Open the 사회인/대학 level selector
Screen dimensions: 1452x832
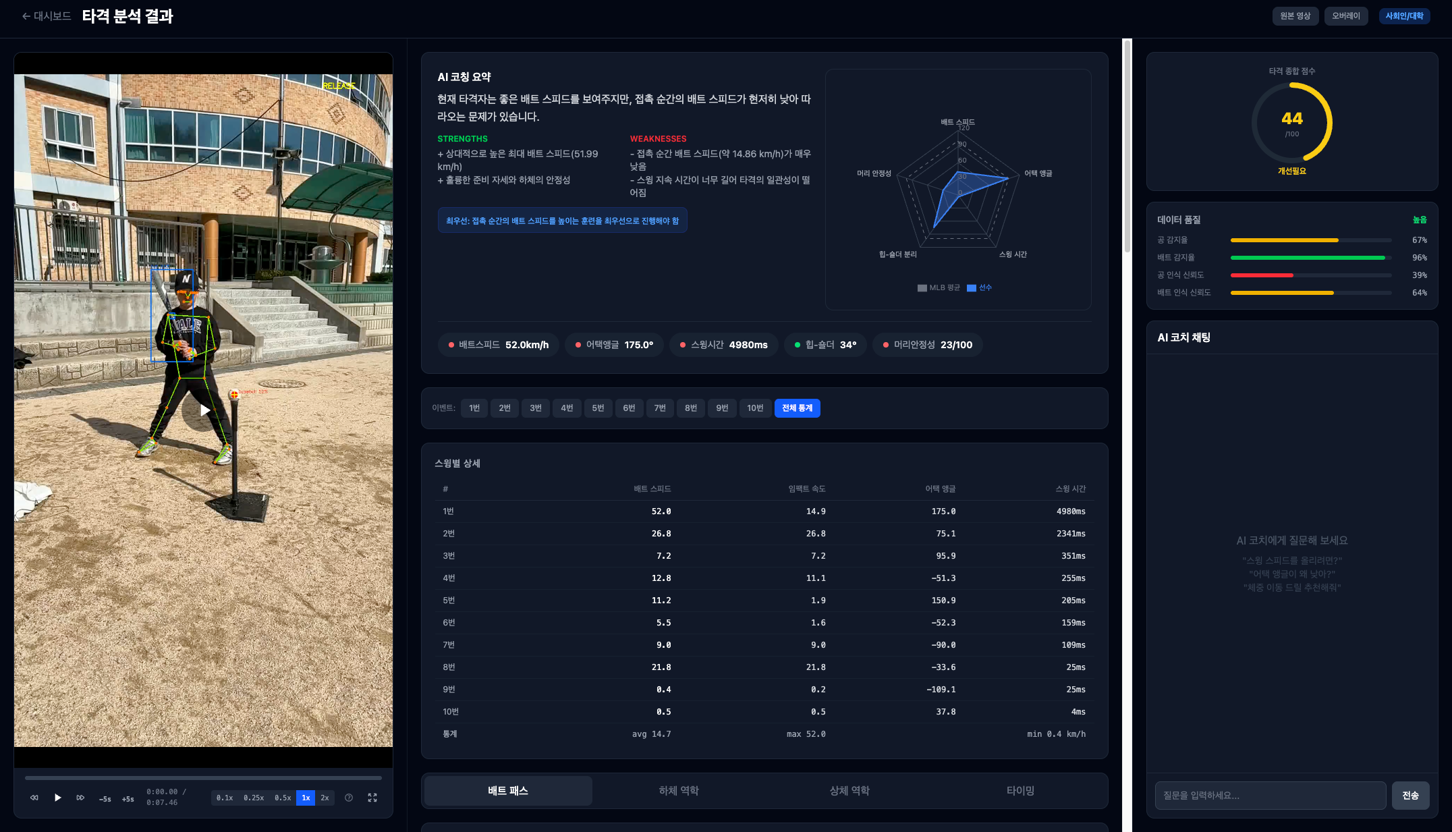pos(1404,16)
